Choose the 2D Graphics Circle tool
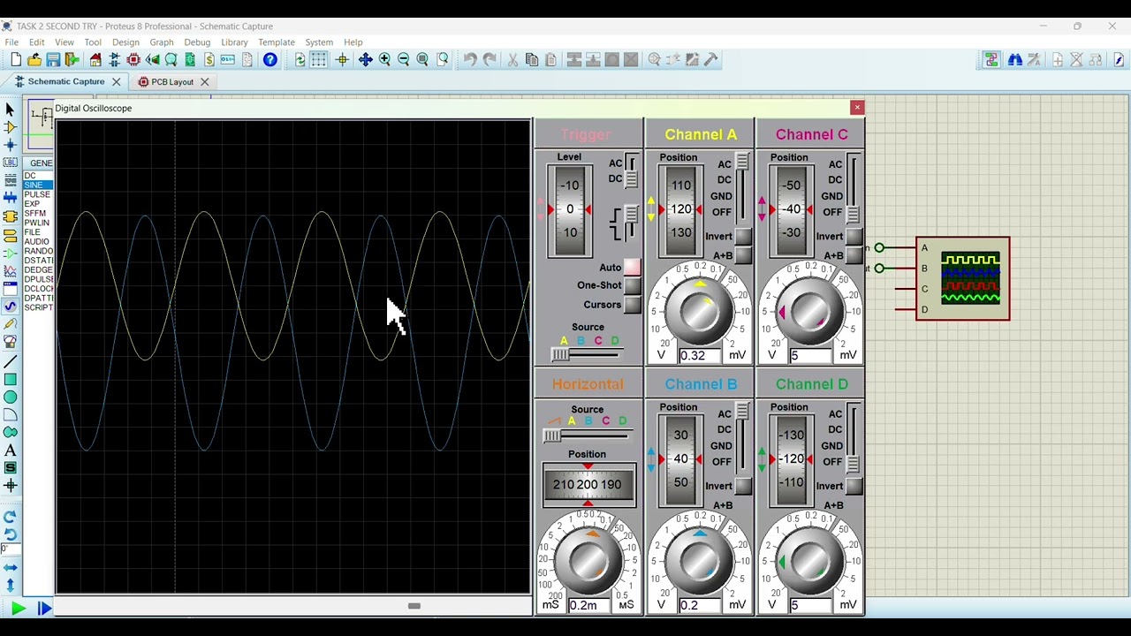 point(10,397)
